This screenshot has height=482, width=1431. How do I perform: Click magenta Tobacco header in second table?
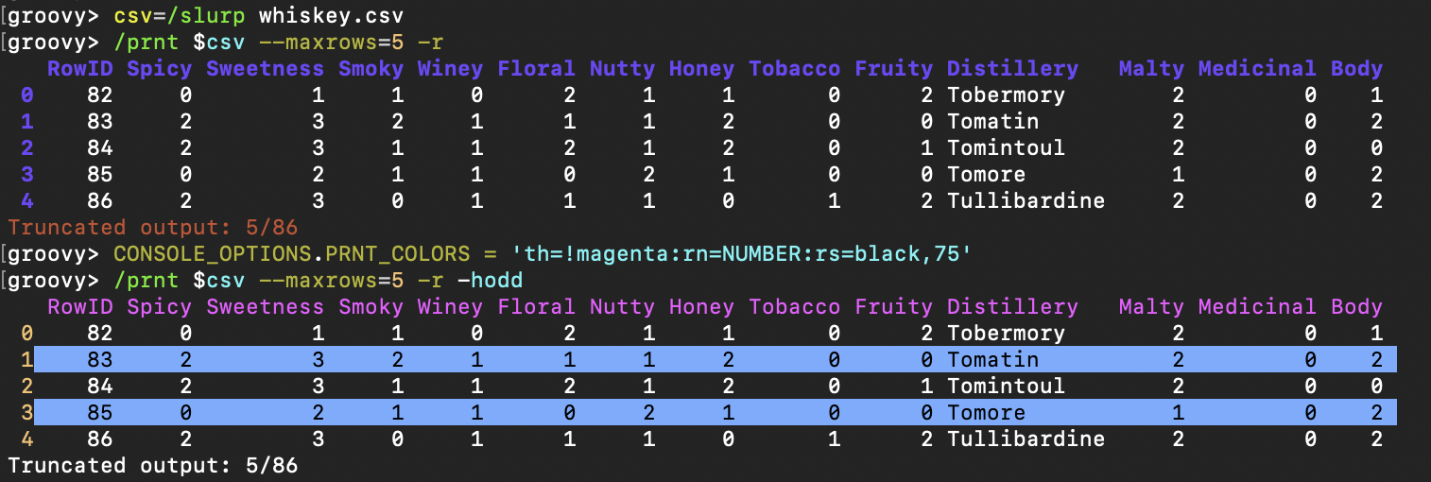[x=794, y=307]
